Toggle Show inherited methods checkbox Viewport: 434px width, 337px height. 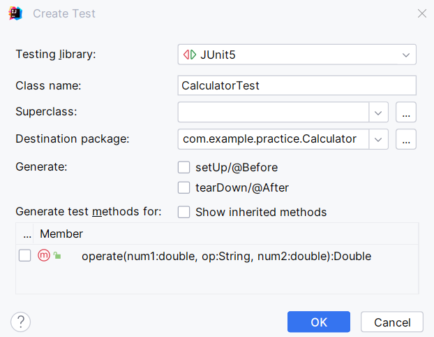[x=184, y=212]
